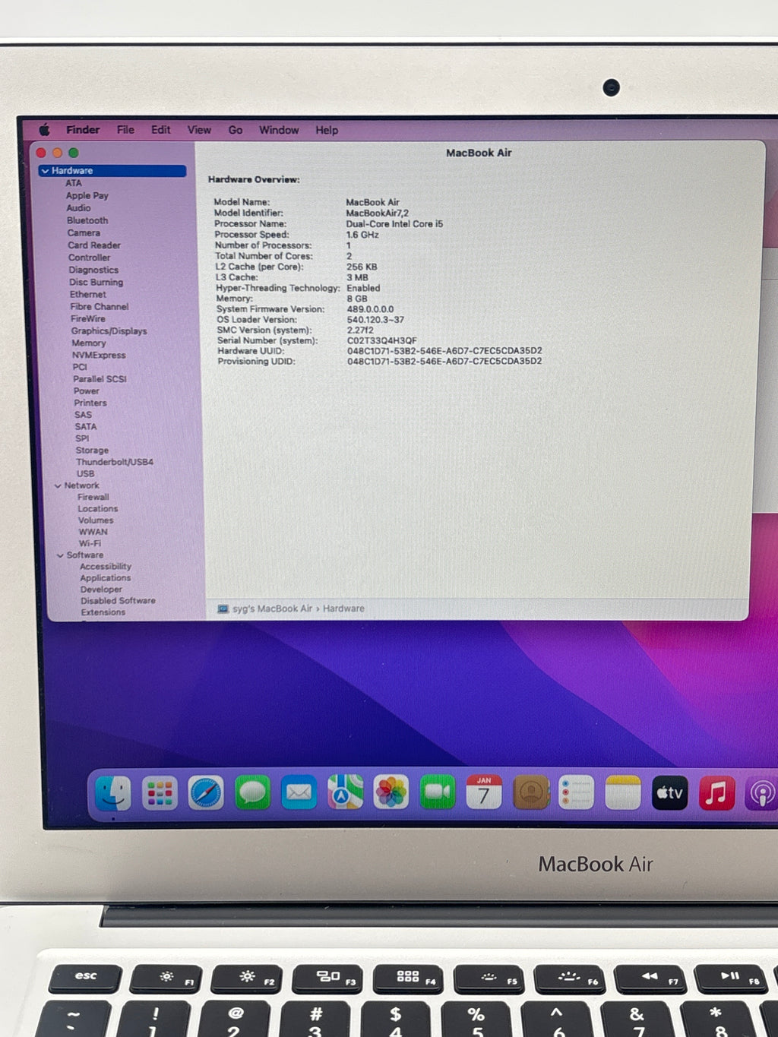778x1037 pixels.
Task: Click the MacBookAir7,2 model identifier
Action: (x=377, y=213)
